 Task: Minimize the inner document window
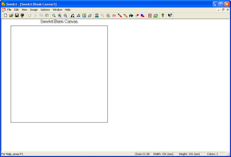pos(219,10)
